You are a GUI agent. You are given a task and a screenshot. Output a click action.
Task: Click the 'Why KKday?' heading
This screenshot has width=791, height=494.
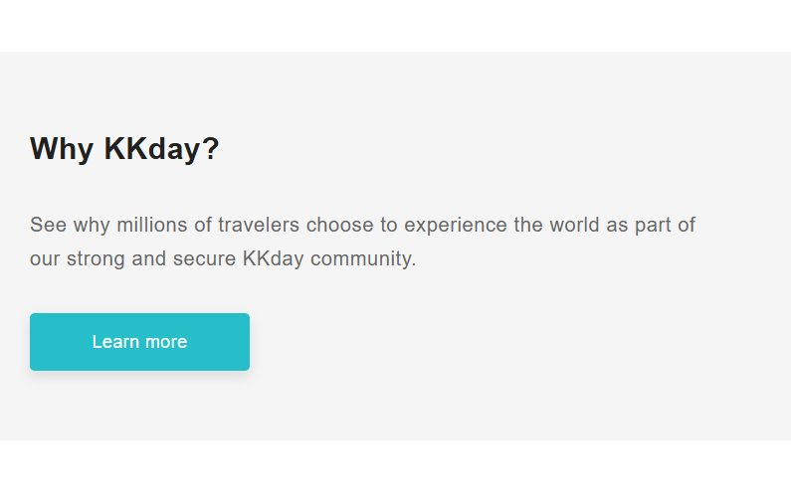click(124, 149)
